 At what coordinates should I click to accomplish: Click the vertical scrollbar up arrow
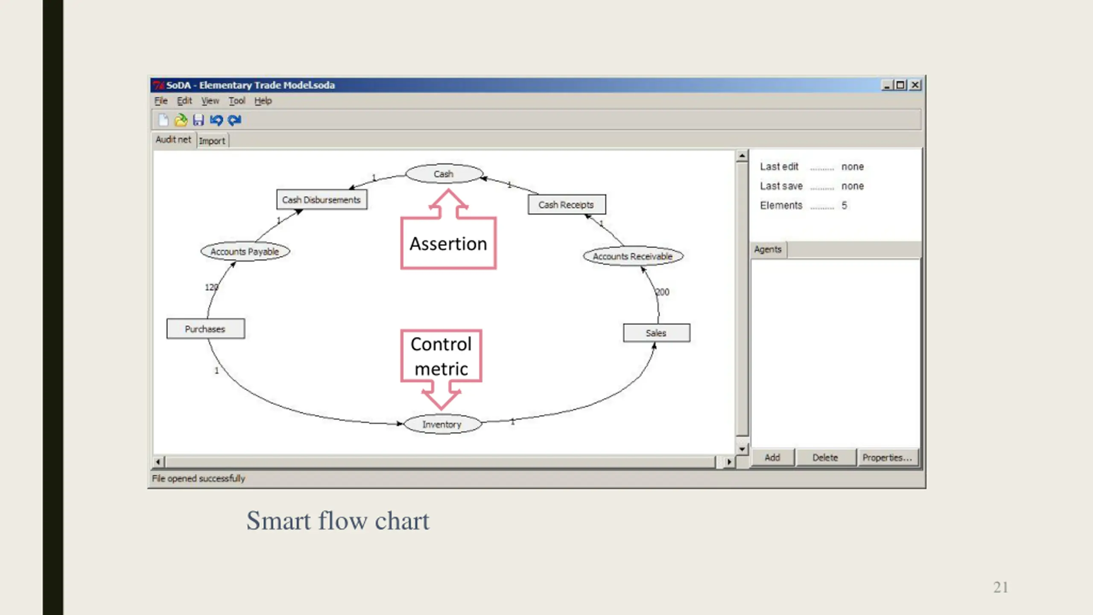coord(742,156)
